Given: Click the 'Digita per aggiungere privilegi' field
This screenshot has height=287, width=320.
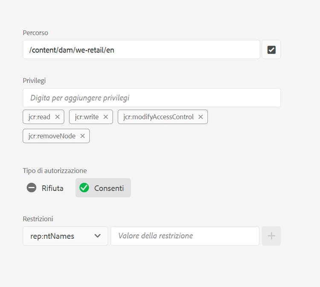Looking at the screenshot, I should [x=151, y=98].
